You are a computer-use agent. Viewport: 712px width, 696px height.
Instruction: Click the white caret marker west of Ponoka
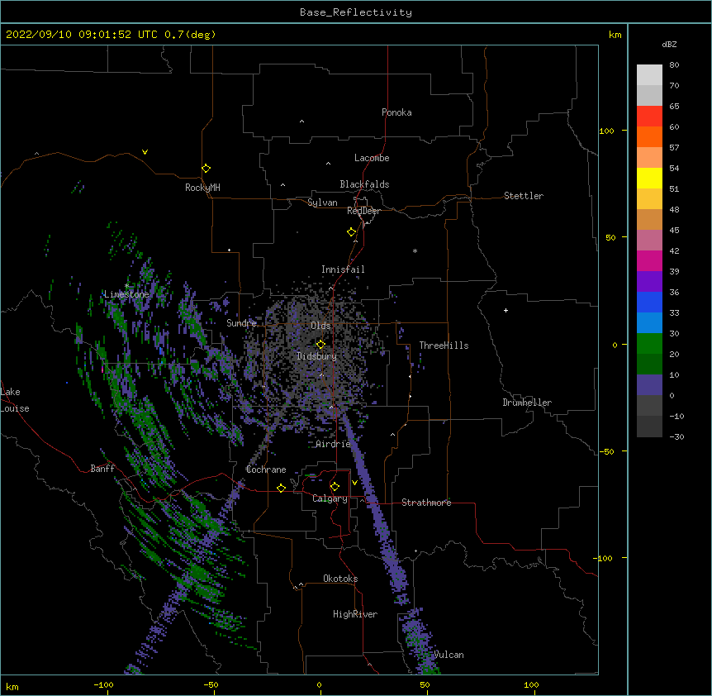coord(302,122)
